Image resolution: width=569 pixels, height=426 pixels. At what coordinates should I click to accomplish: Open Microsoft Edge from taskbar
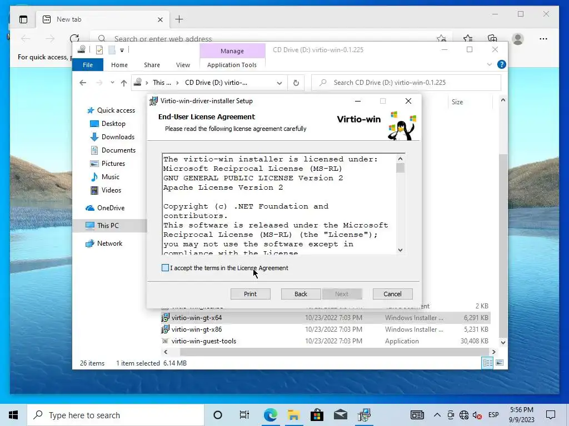coord(271,415)
